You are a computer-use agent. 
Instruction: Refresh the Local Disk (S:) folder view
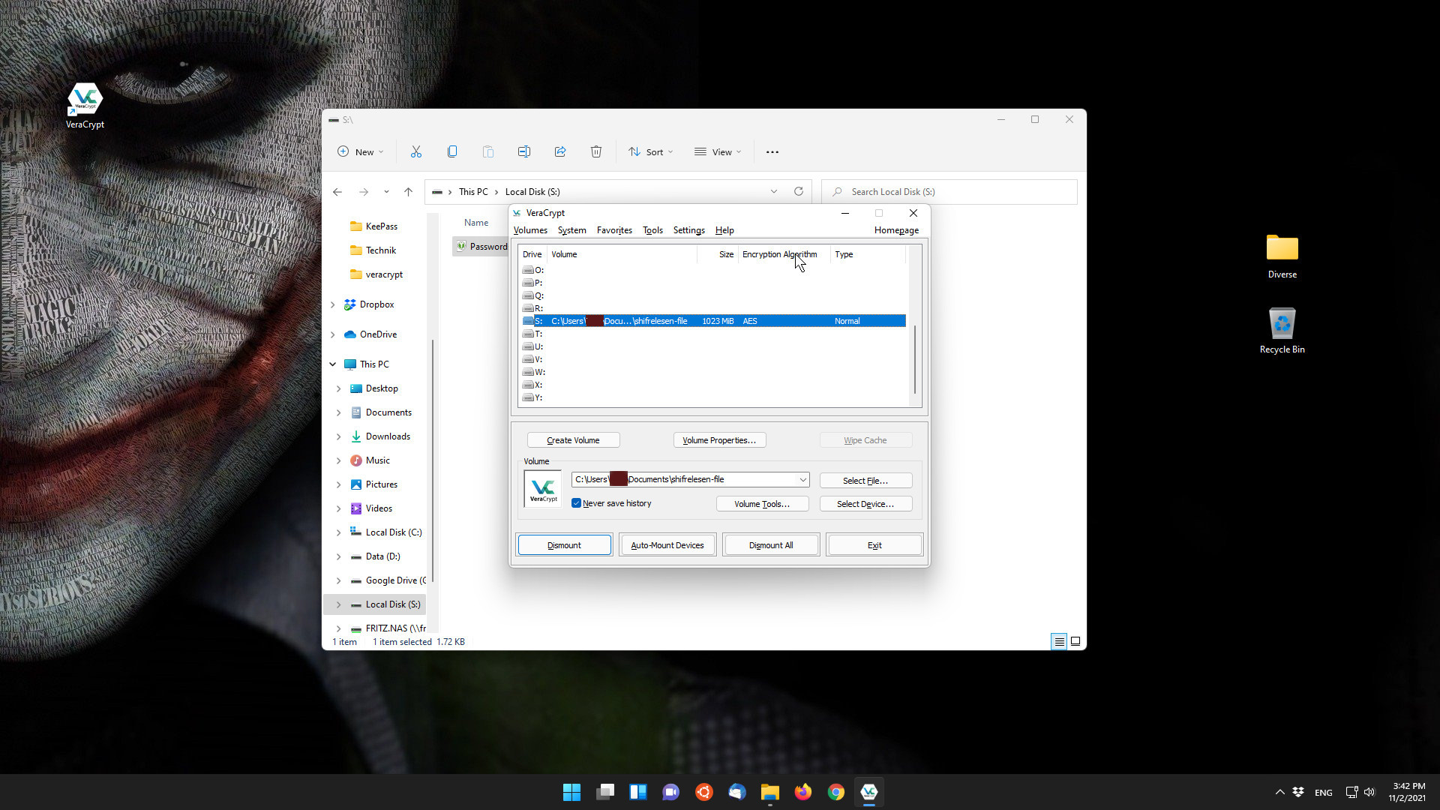pos(799,191)
